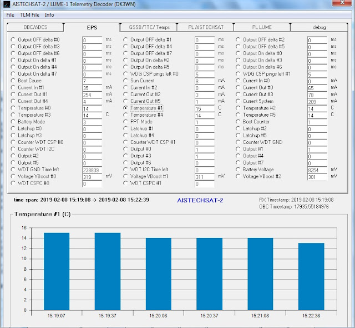The height and width of the screenshot is (328, 355).
Task: Select Counter WDT GND radio button
Action: 238,142
